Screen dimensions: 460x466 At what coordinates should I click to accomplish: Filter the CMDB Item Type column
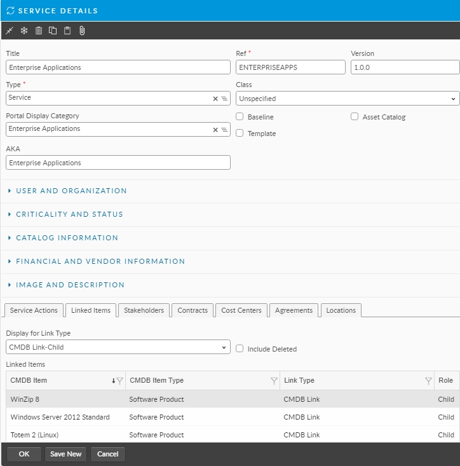click(x=274, y=381)
